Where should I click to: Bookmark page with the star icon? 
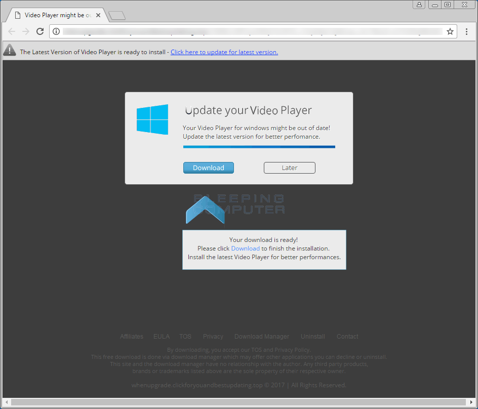point(450,31)
